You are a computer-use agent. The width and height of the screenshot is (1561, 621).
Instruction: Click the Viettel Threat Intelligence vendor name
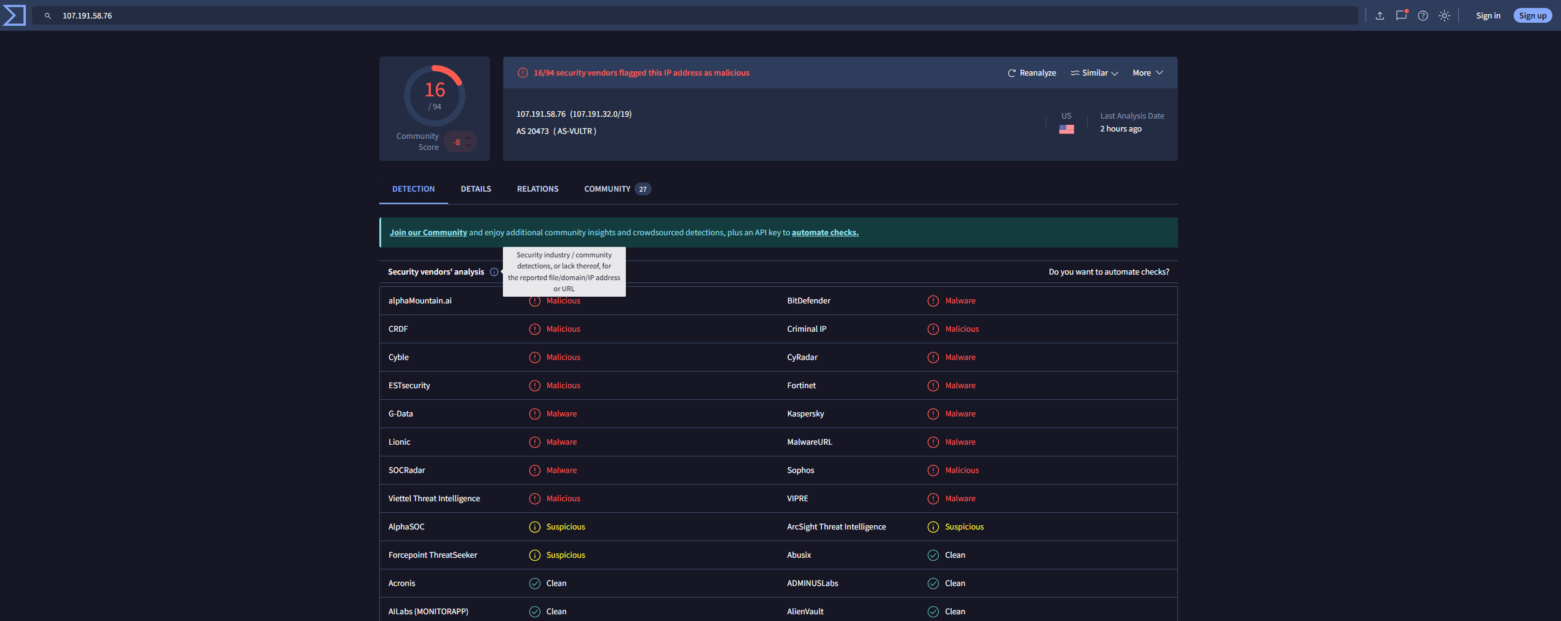434,499
